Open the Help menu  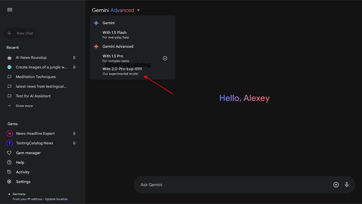[x=20, y=162]
